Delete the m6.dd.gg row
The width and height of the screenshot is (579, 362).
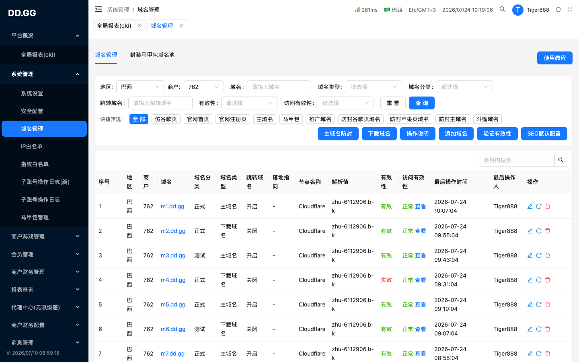click(548, 329)
